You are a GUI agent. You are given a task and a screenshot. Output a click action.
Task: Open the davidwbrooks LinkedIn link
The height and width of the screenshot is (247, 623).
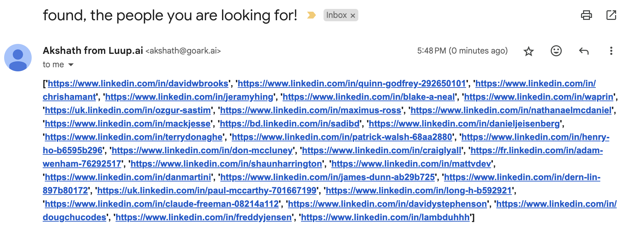pos(138,83)
